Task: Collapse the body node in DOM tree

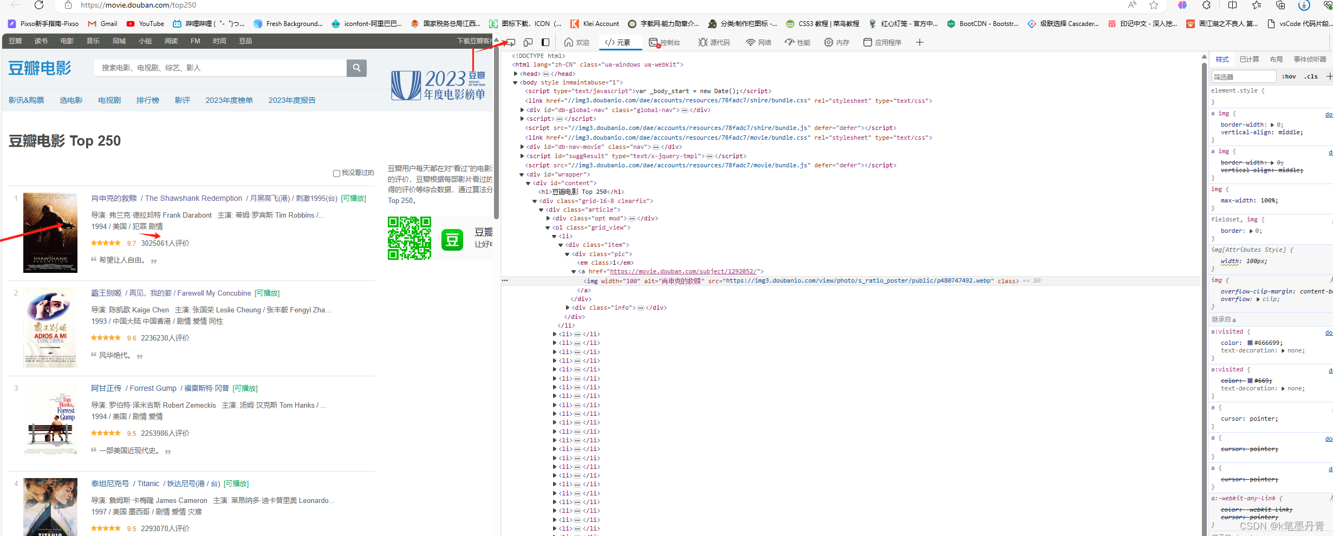Action: [516, 83]
